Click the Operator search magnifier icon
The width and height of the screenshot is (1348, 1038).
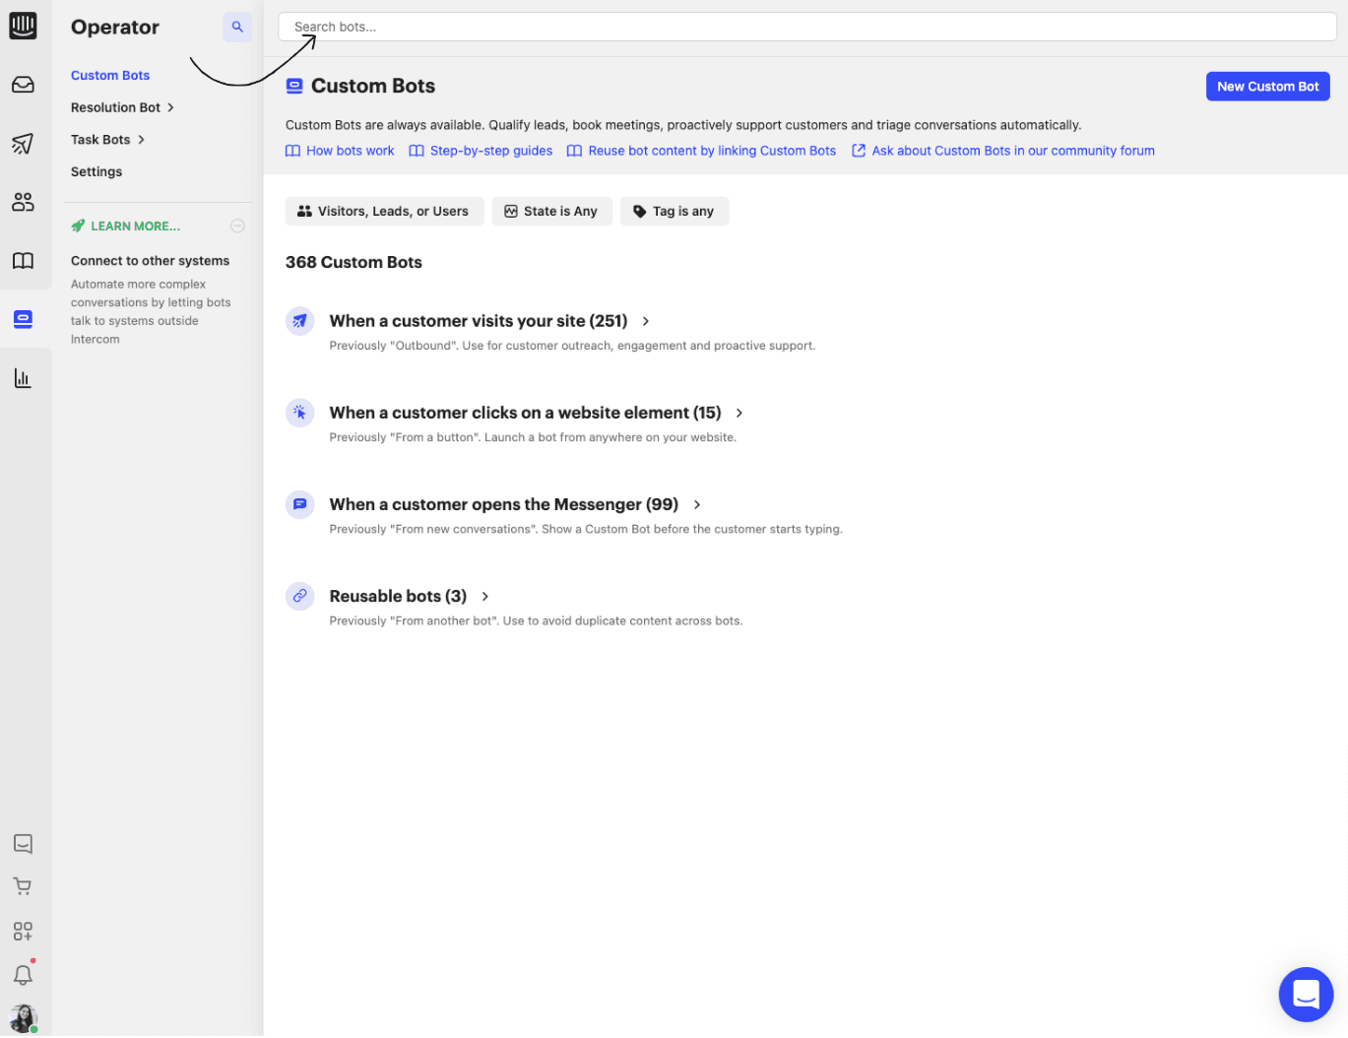[x=237, y=27]
